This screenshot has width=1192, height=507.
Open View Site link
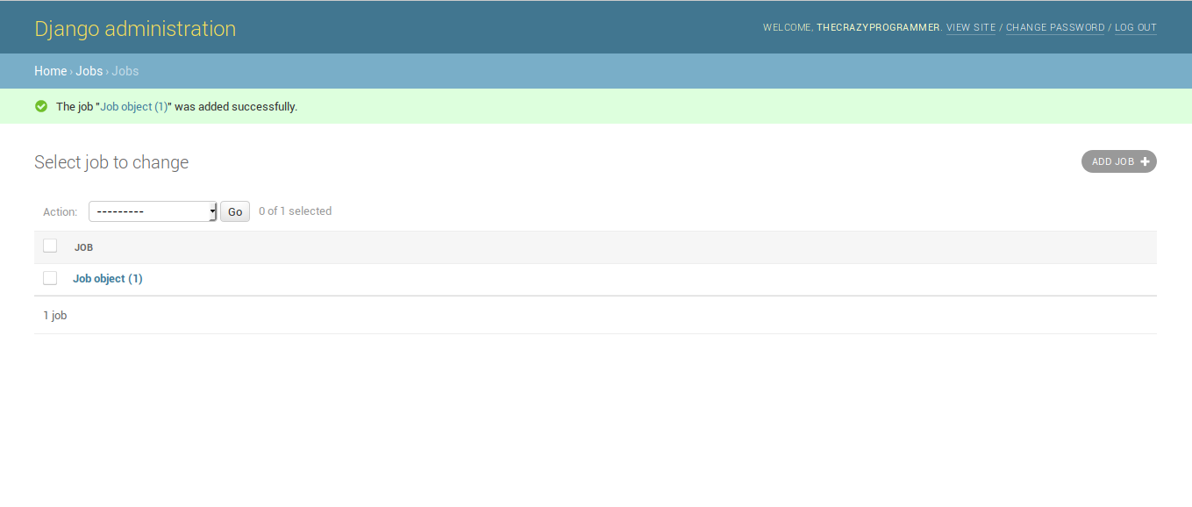971,28
